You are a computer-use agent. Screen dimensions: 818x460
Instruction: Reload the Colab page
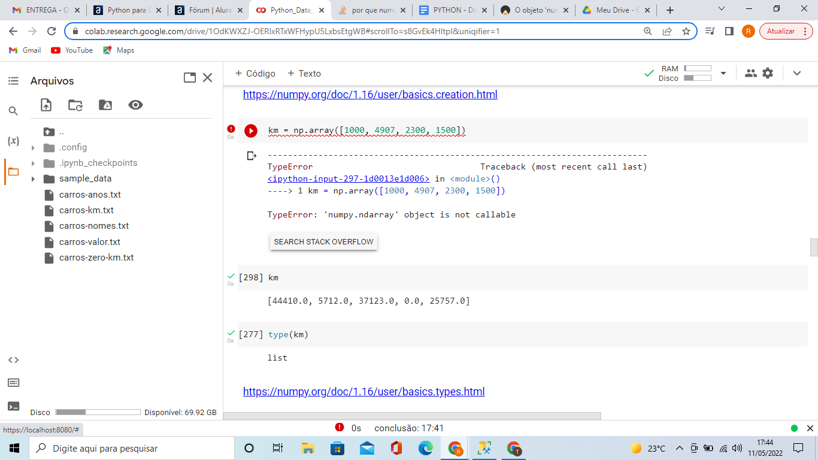51,31
